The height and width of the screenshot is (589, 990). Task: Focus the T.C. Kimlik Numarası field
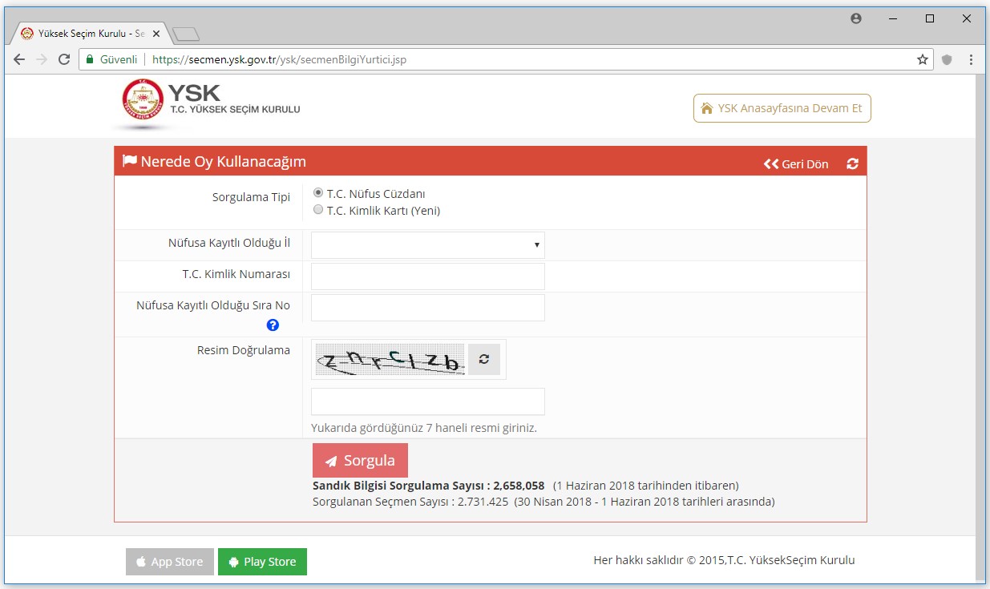tap(427, 276)
